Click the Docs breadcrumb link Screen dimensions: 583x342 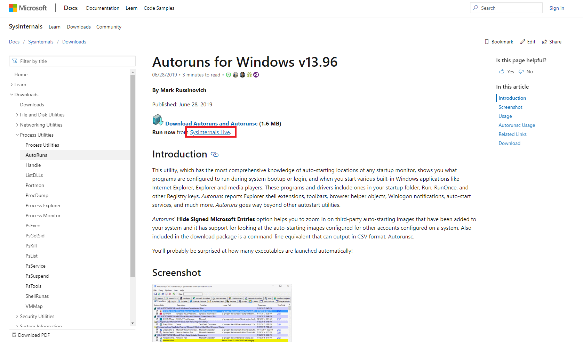[x=14, y=42]
